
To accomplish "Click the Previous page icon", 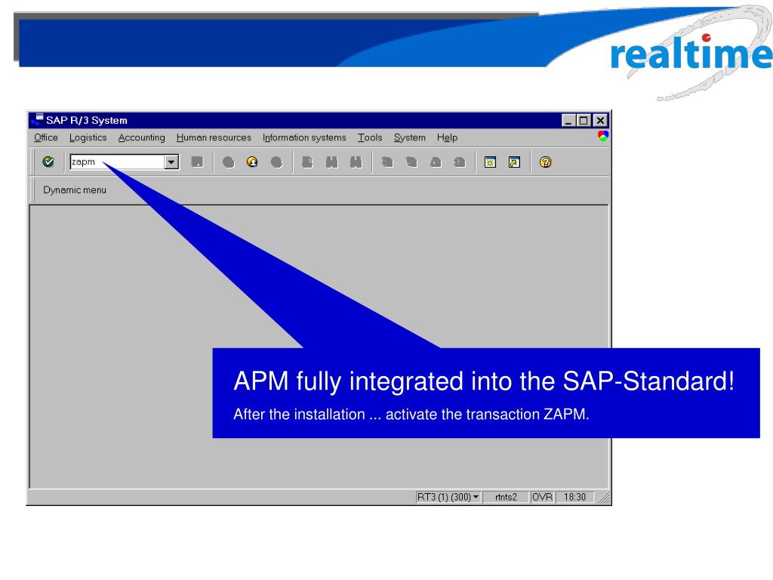I will [x=411, y=162].
